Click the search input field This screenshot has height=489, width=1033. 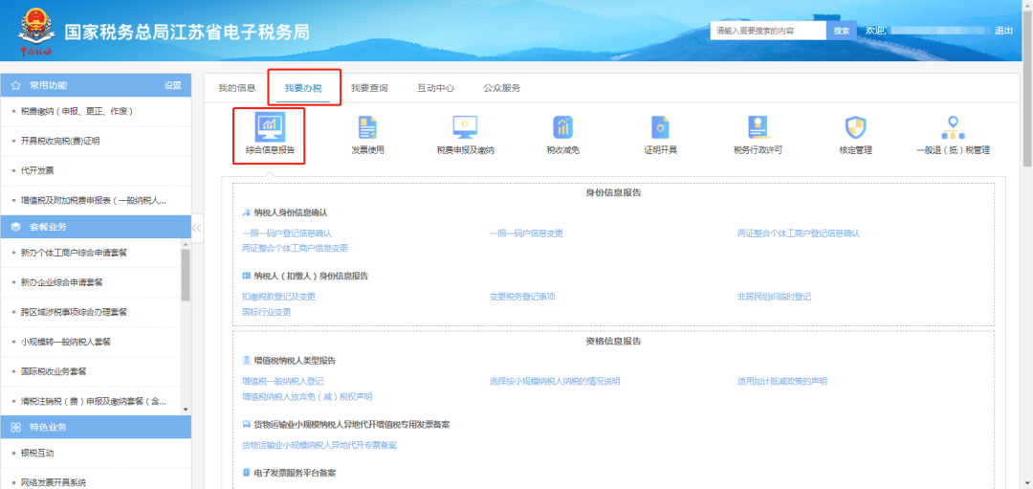pos(768,31)
